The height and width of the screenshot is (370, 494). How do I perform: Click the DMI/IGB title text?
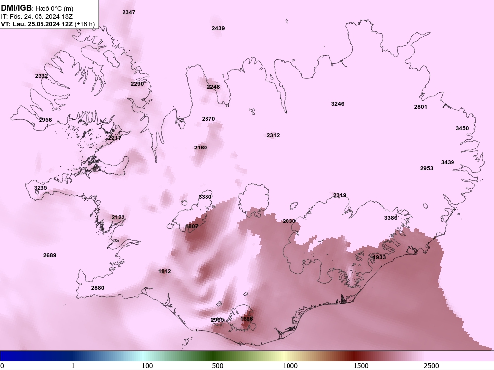[16, 8]
